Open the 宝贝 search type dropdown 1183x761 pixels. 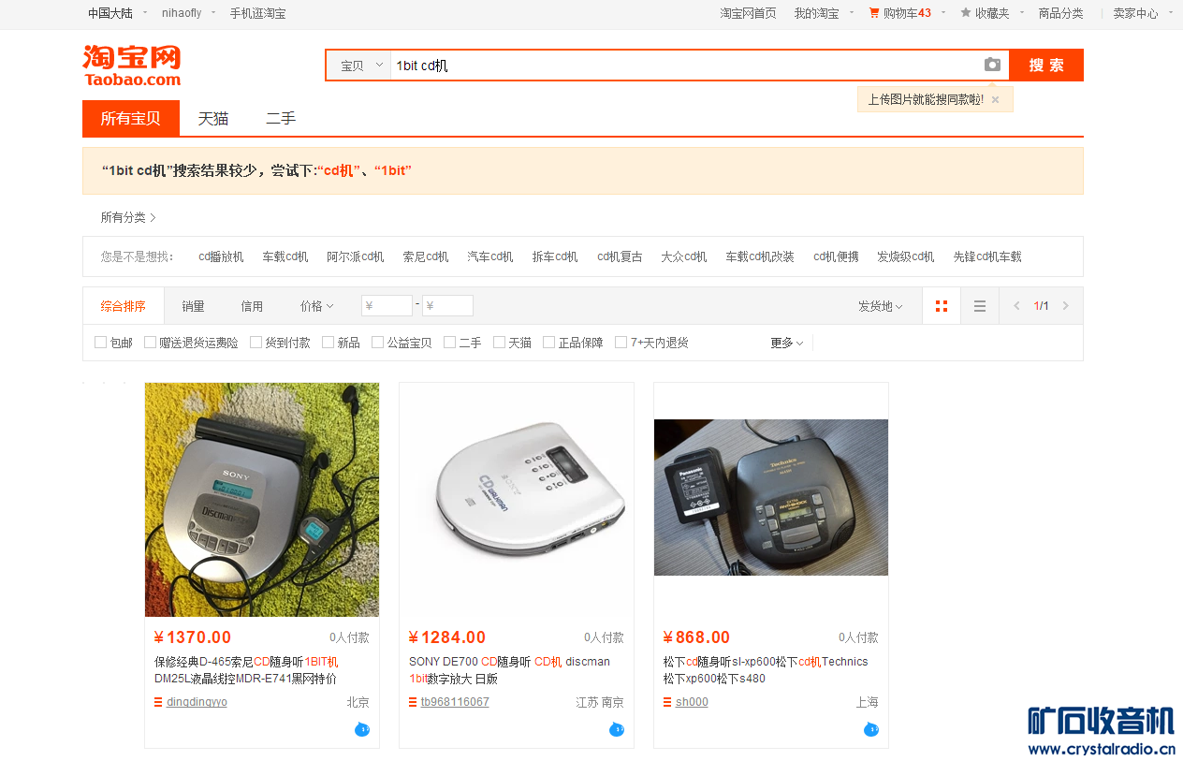(358, 66)
